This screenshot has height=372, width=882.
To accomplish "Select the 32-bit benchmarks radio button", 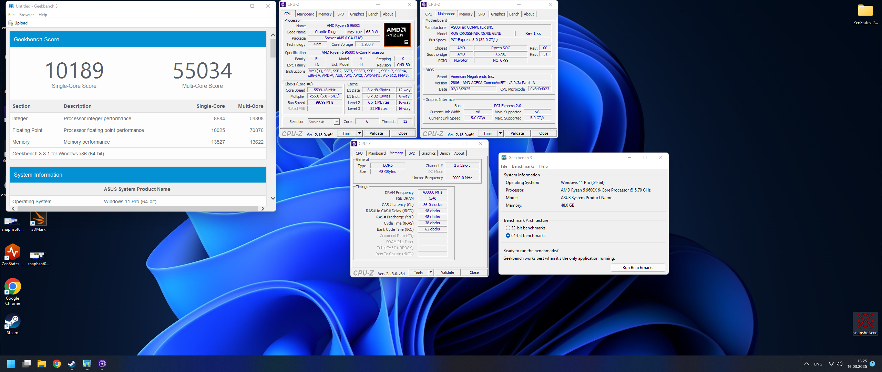I will pyautogui.click(x=508, y=228).
